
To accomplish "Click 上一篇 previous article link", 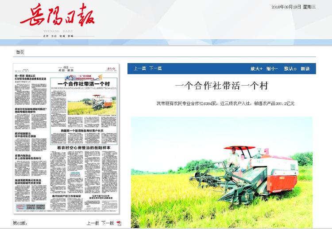I will coord(140,68).
